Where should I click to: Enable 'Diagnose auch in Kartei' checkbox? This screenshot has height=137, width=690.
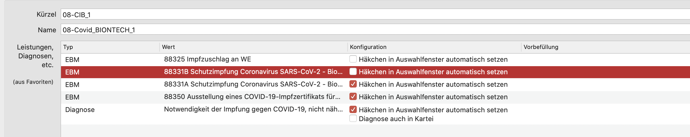coord(353,118)
